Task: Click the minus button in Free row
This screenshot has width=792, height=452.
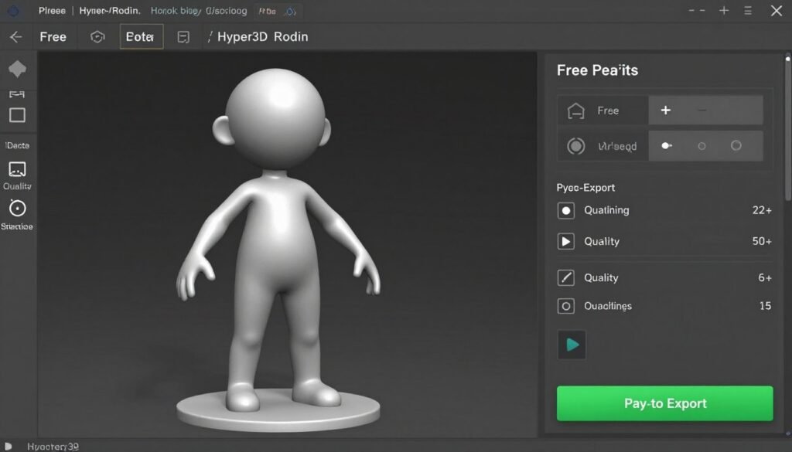Action: [x=702, y=110]
